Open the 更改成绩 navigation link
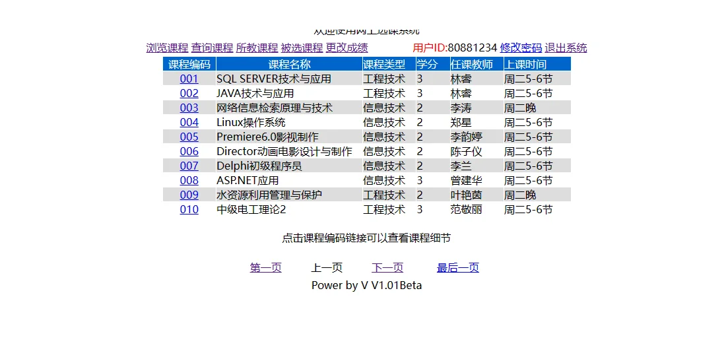Viewport: 726px width, 363px height. click(x=346, y=48)
